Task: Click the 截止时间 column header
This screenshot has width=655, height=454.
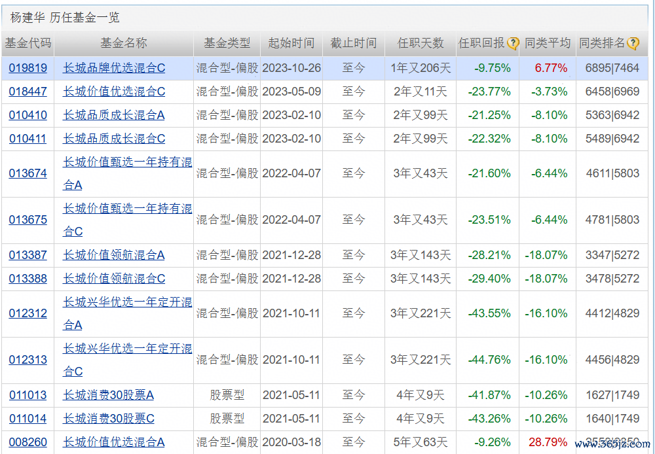Action: click(354, 43)
